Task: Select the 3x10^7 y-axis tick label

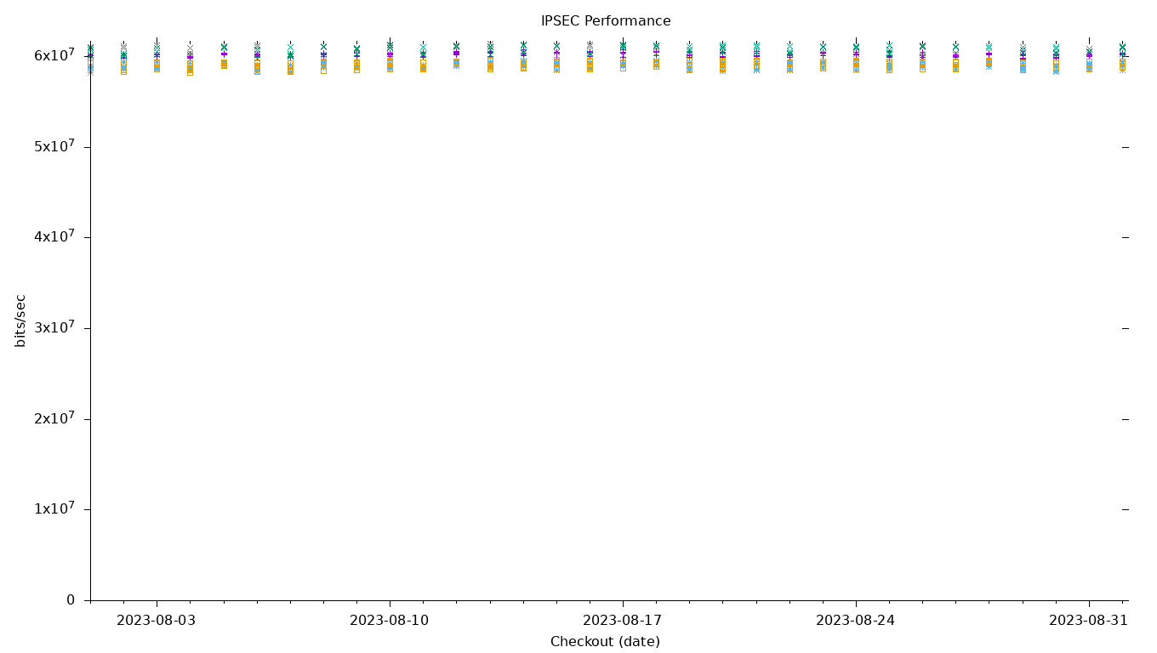Action: pos(54,327)
